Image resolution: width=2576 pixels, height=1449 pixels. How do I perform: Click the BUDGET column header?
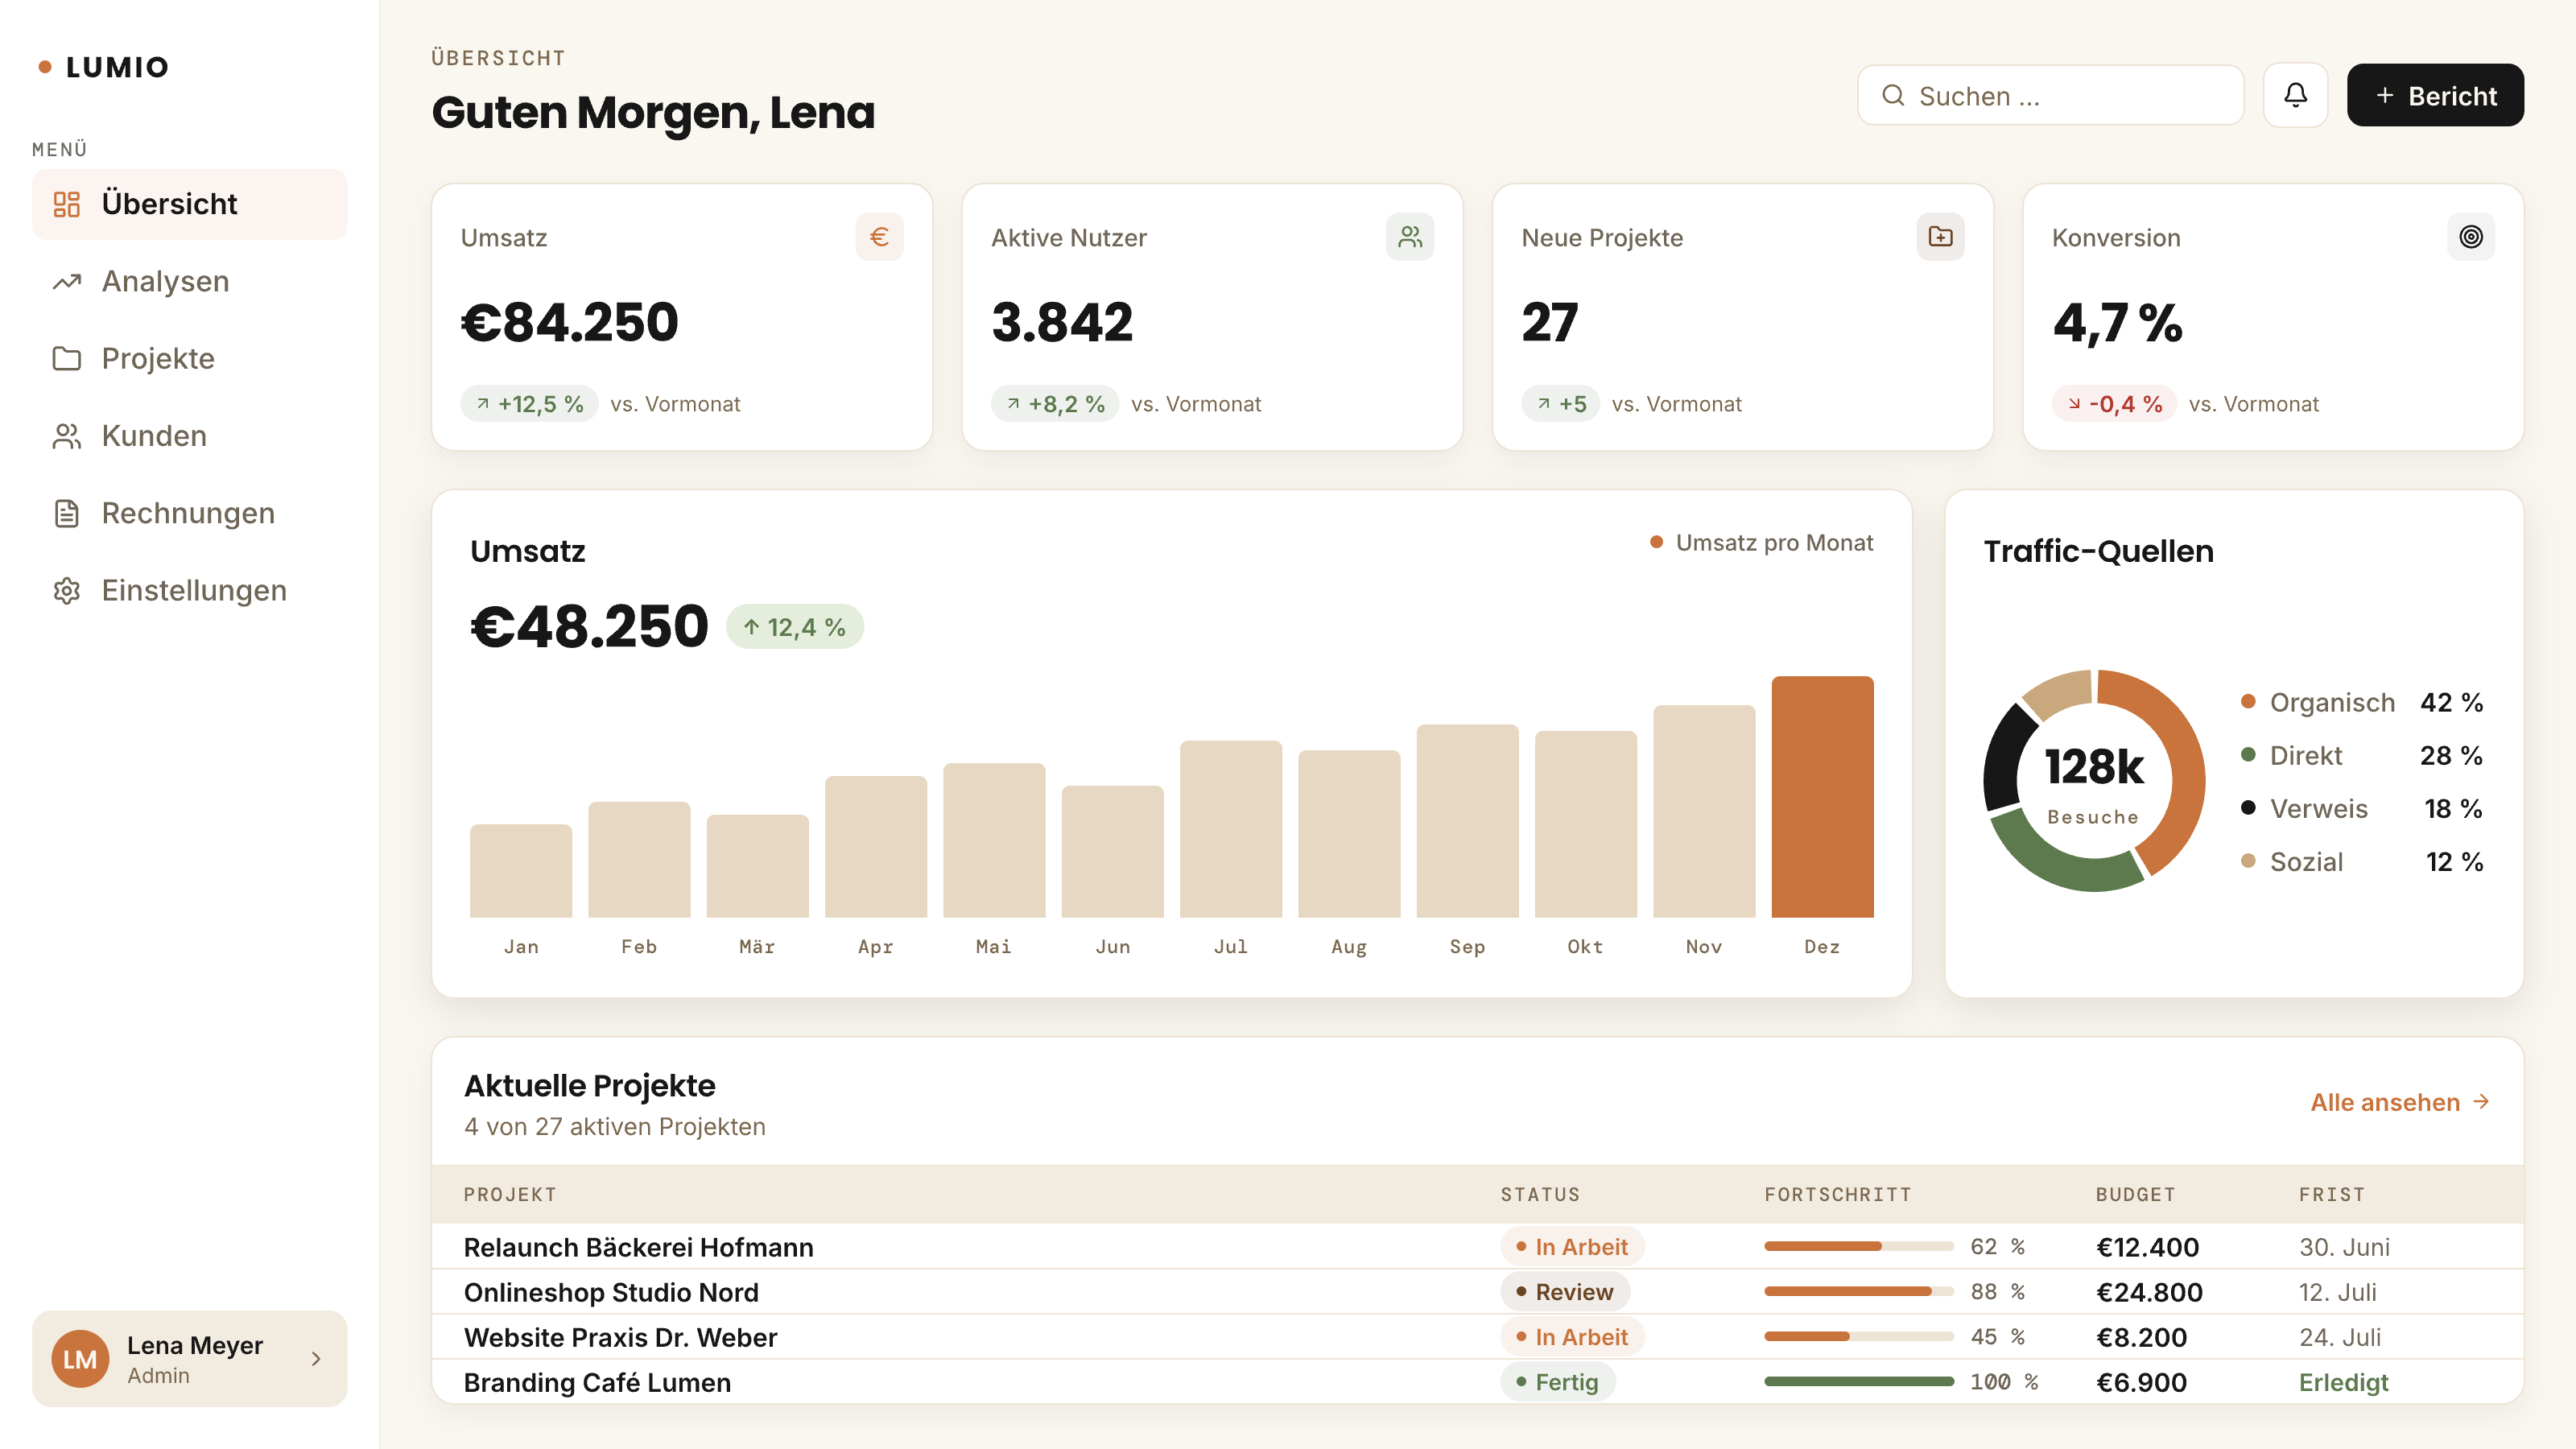(x=2135, y=1194)
